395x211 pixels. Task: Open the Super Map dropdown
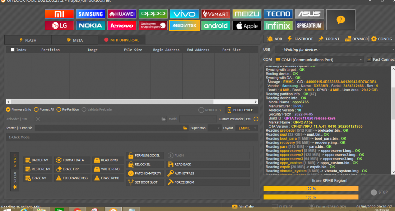pyautogui.click(x=214, y=128)
